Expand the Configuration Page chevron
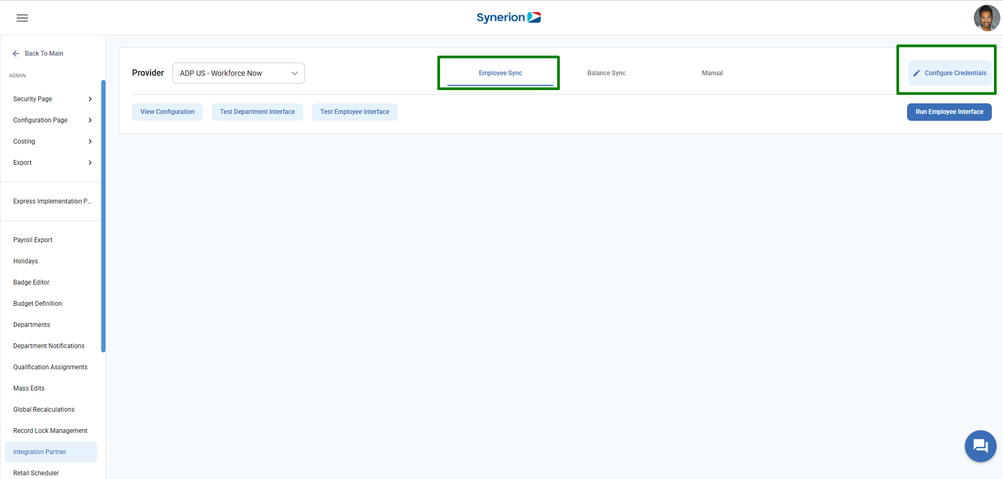Viewport: 1003px width, 479px height. tap(90, 120)
